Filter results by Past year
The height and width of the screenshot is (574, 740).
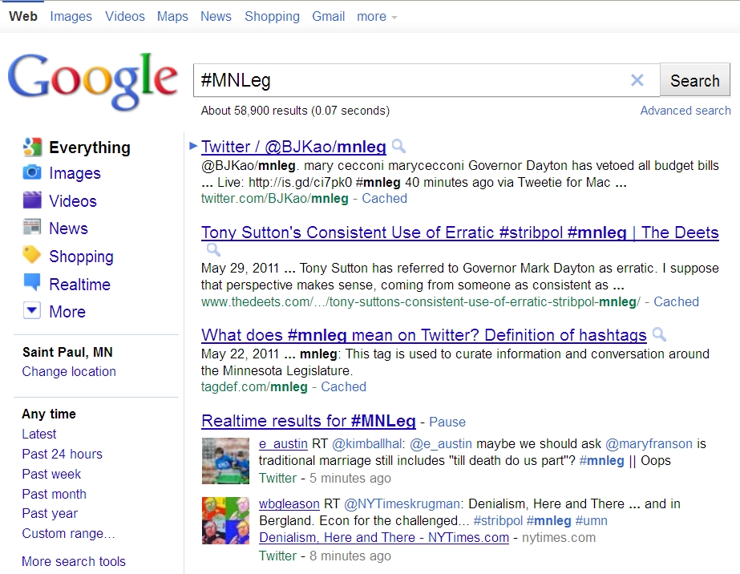(x=50, y=514)
